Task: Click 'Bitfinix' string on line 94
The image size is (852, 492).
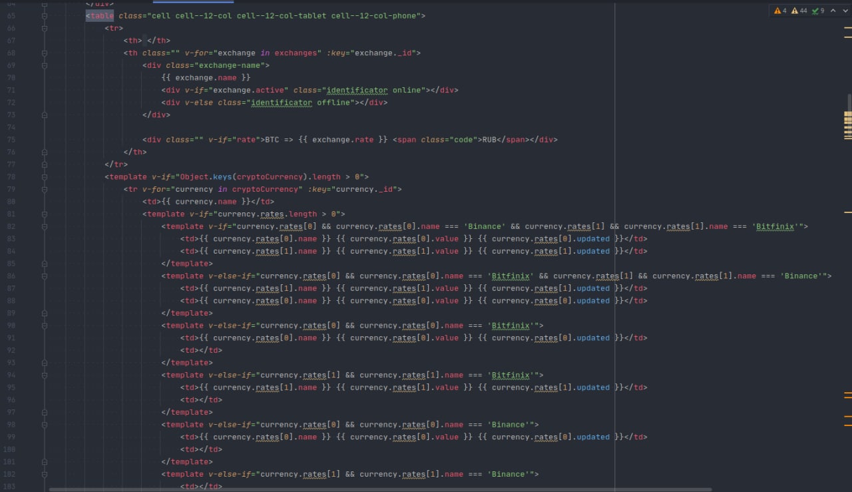Action: coord(511,375)
